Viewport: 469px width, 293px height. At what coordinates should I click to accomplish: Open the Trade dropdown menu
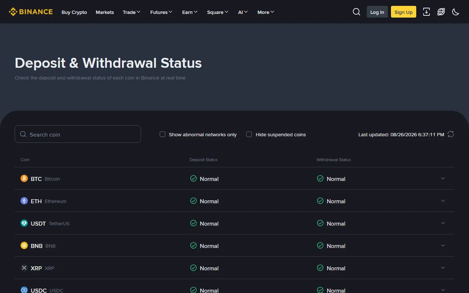pyautogui.click(x=132, y=12)
